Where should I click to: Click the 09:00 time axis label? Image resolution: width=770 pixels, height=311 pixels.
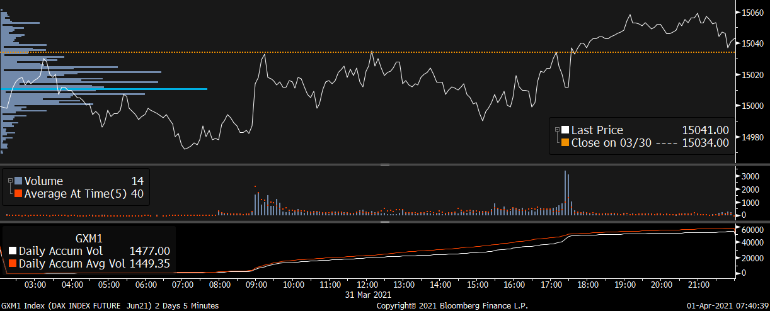pyautogui.click(x=256, y=285)
